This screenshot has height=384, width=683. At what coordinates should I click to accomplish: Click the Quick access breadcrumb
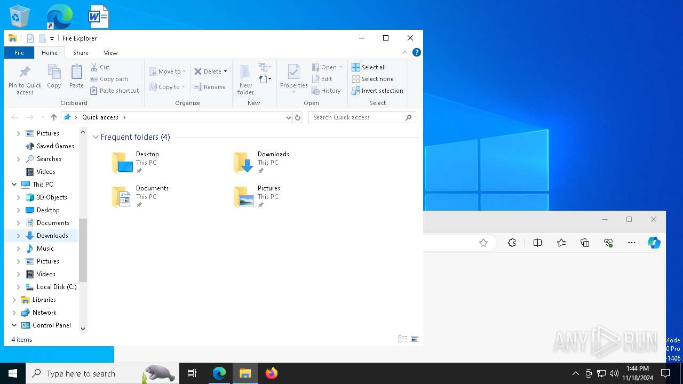click(100, 117)
